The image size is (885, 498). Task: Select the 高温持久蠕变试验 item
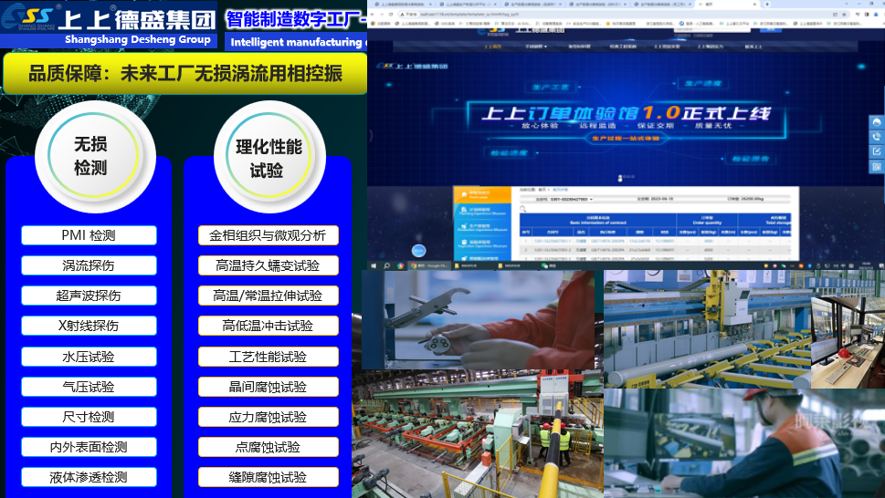pos(269,265)
